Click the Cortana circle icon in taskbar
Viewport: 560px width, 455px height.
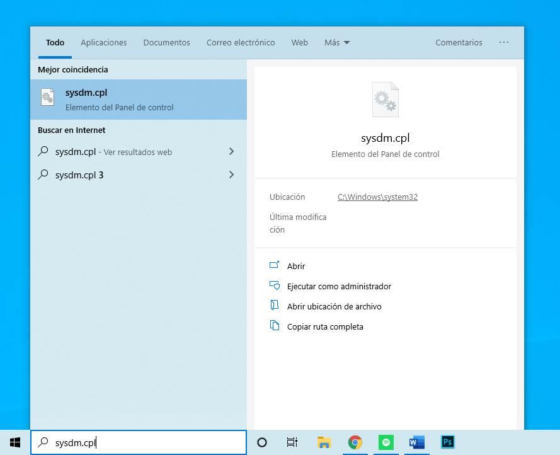point(262,442)
